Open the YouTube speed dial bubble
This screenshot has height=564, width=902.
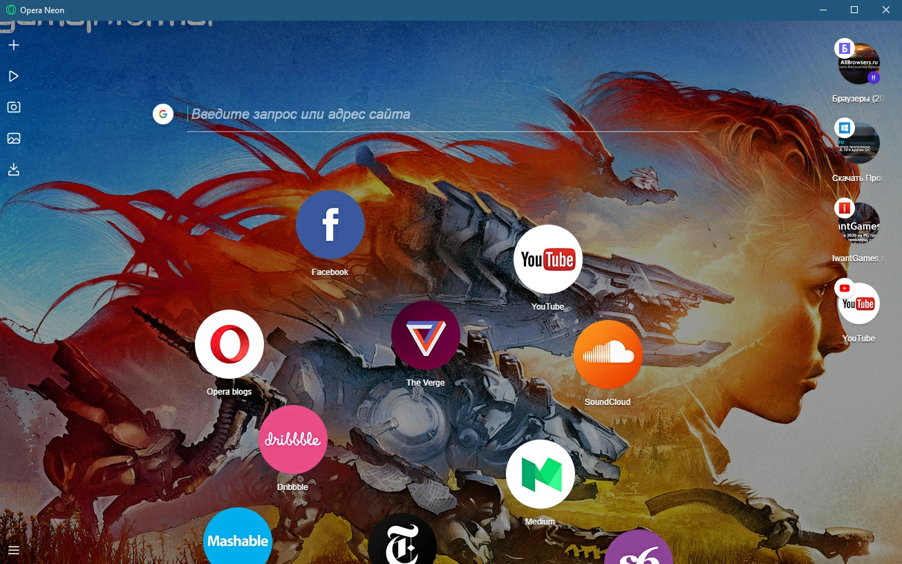point(548,259)
